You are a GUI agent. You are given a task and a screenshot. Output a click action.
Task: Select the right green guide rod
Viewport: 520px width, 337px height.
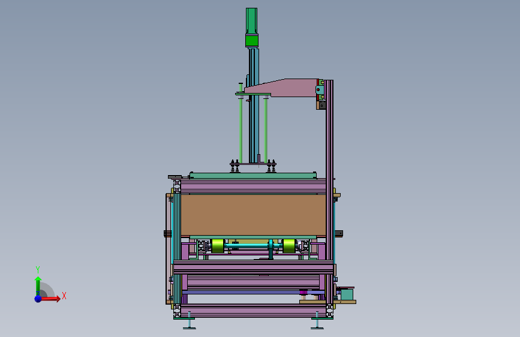(x=266, y=130)
